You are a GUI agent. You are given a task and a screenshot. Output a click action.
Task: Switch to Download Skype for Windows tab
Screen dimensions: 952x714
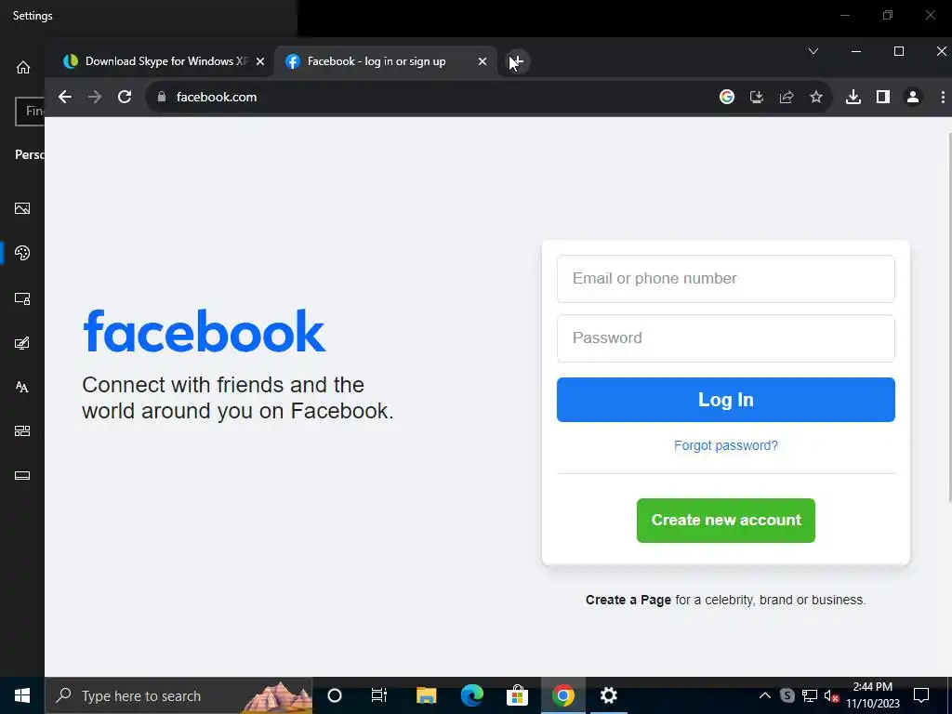click(164, 61)
